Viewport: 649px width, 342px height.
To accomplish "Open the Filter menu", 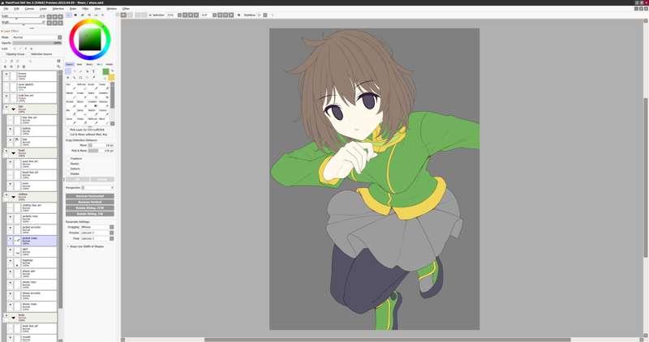I will click(85, 9).
